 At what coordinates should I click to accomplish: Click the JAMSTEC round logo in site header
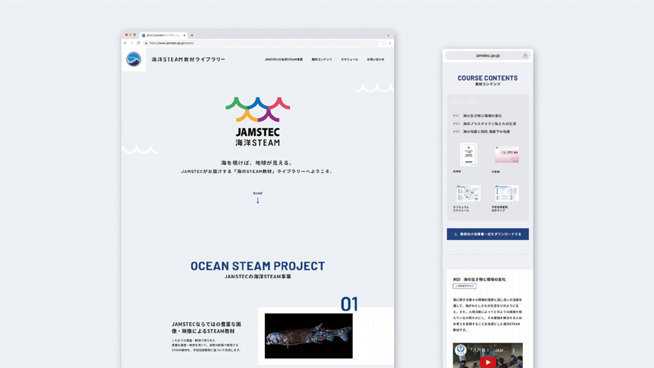tap(134, 59)
